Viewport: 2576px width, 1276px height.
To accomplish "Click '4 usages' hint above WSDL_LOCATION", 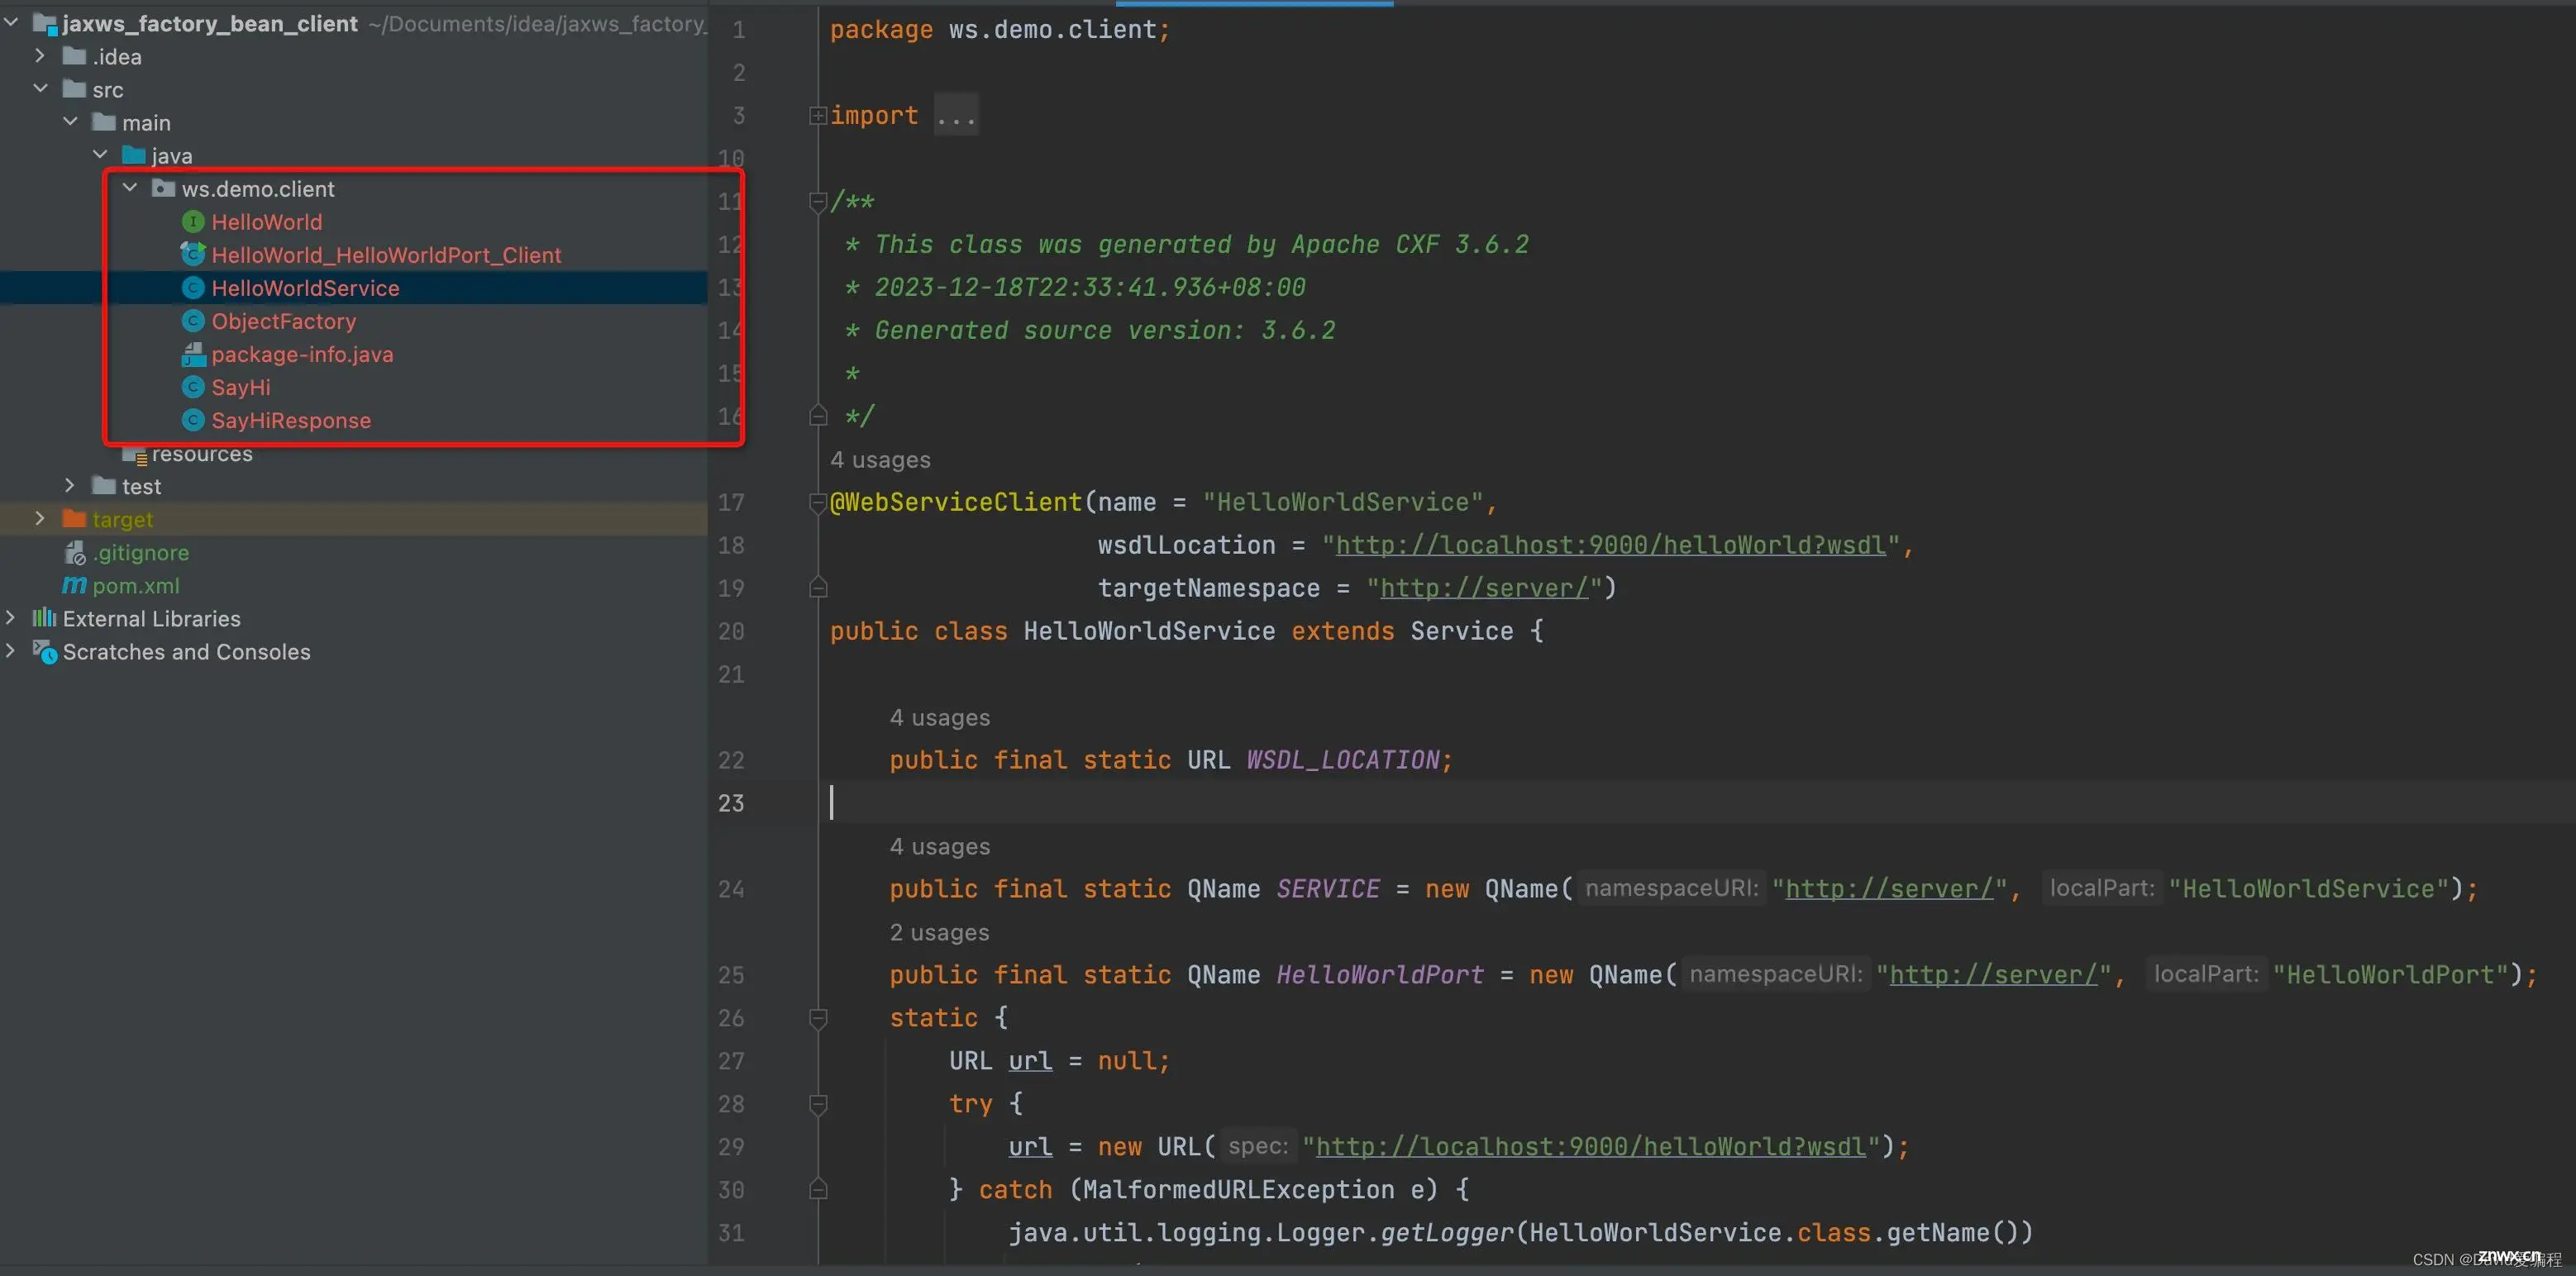I will tap(940, 718).
